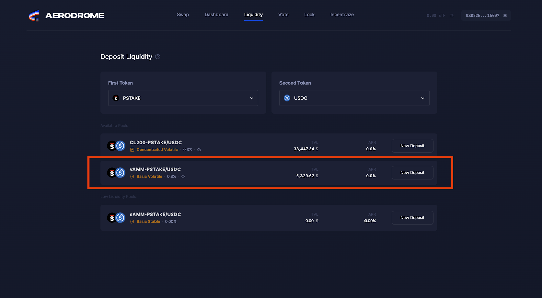542x298 pixels.
Task: Open fee info icon for vAMM pool
Action: point(183,177)
